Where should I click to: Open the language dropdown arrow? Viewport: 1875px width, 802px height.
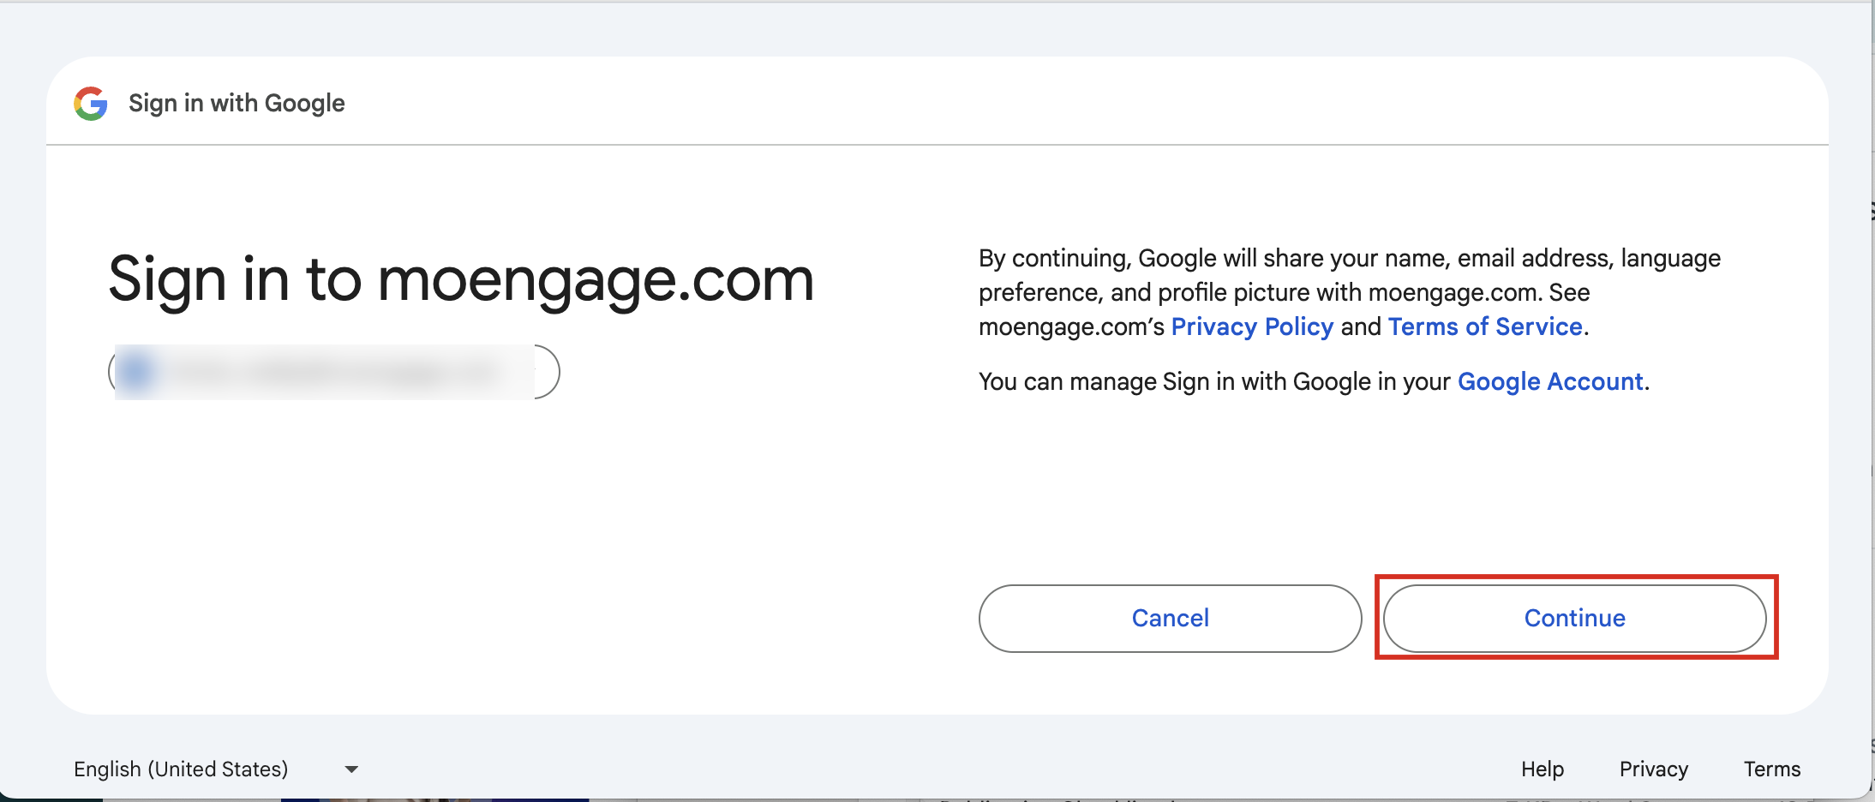[x=351, y=769]
